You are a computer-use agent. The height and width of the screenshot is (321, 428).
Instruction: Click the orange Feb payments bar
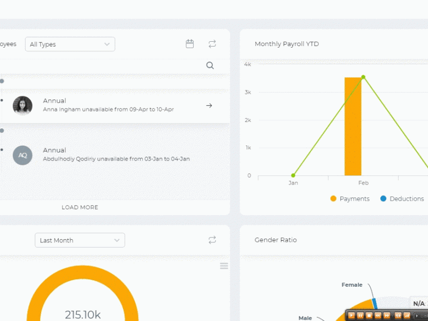click(353, 126)
